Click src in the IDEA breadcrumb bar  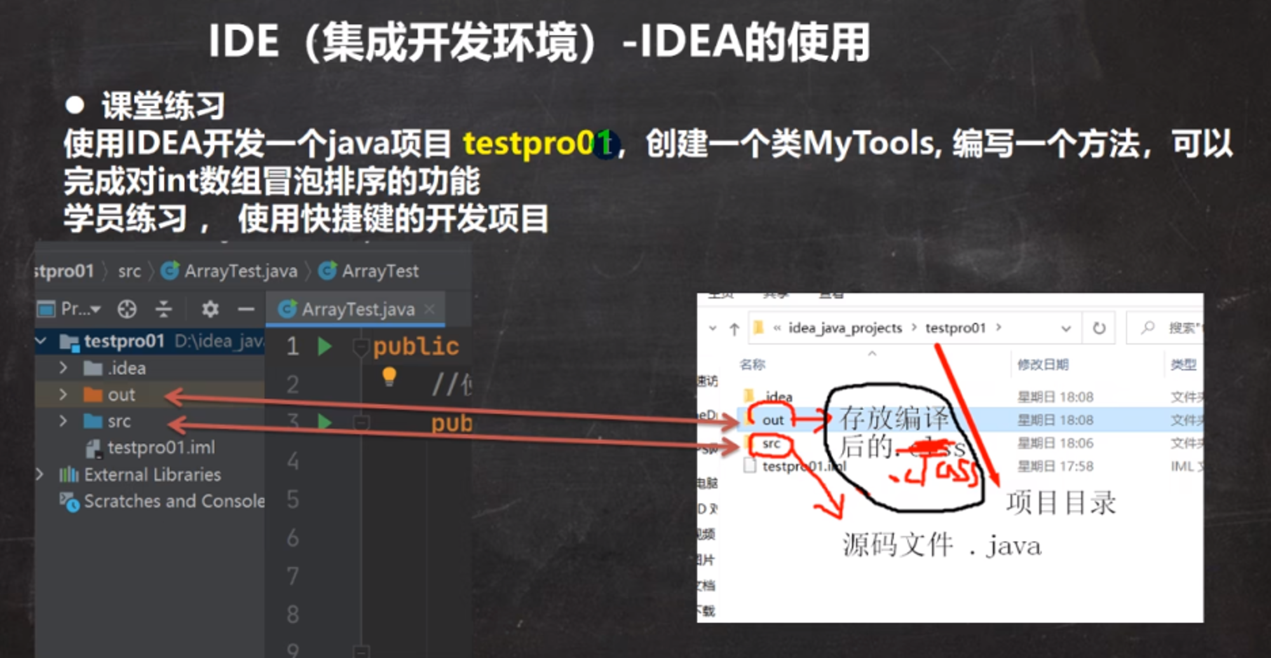point(129,271)
